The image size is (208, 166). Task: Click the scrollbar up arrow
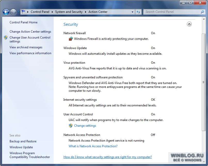coord(204,19)
